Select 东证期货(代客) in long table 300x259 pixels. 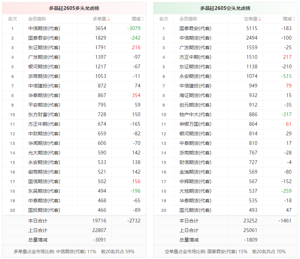44,47
